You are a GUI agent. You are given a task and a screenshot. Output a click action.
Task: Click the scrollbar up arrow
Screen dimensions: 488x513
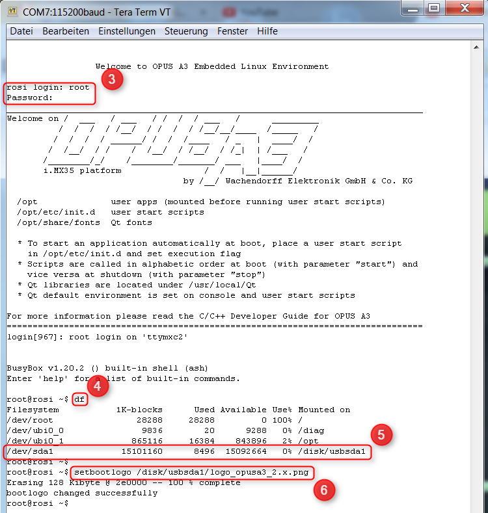(x=476, y=47)
